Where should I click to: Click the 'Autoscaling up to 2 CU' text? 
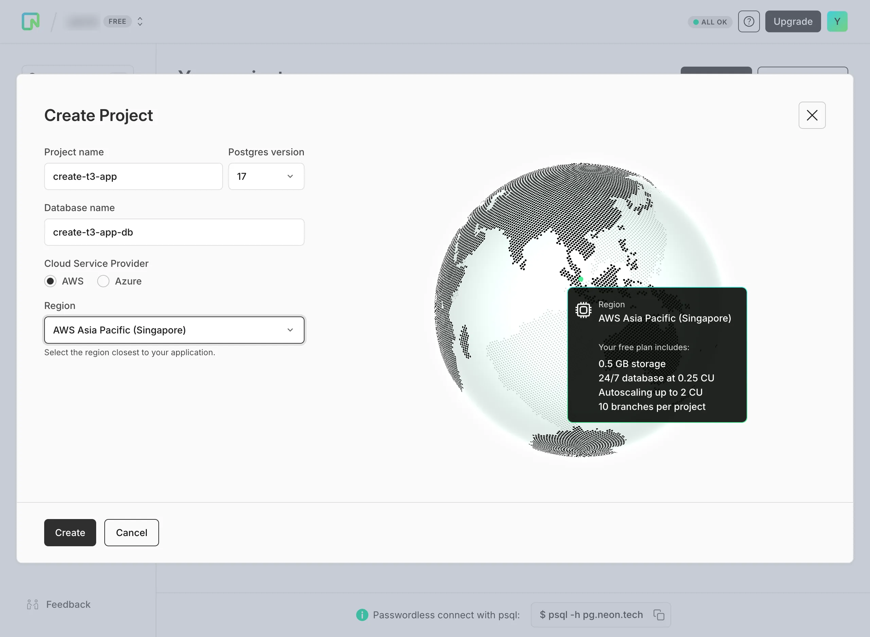[x=650, y=392]
